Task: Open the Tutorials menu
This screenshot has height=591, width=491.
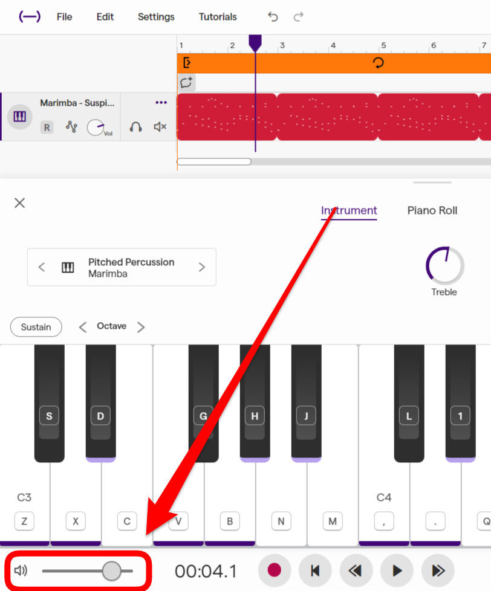Action: tap(218, 17)
